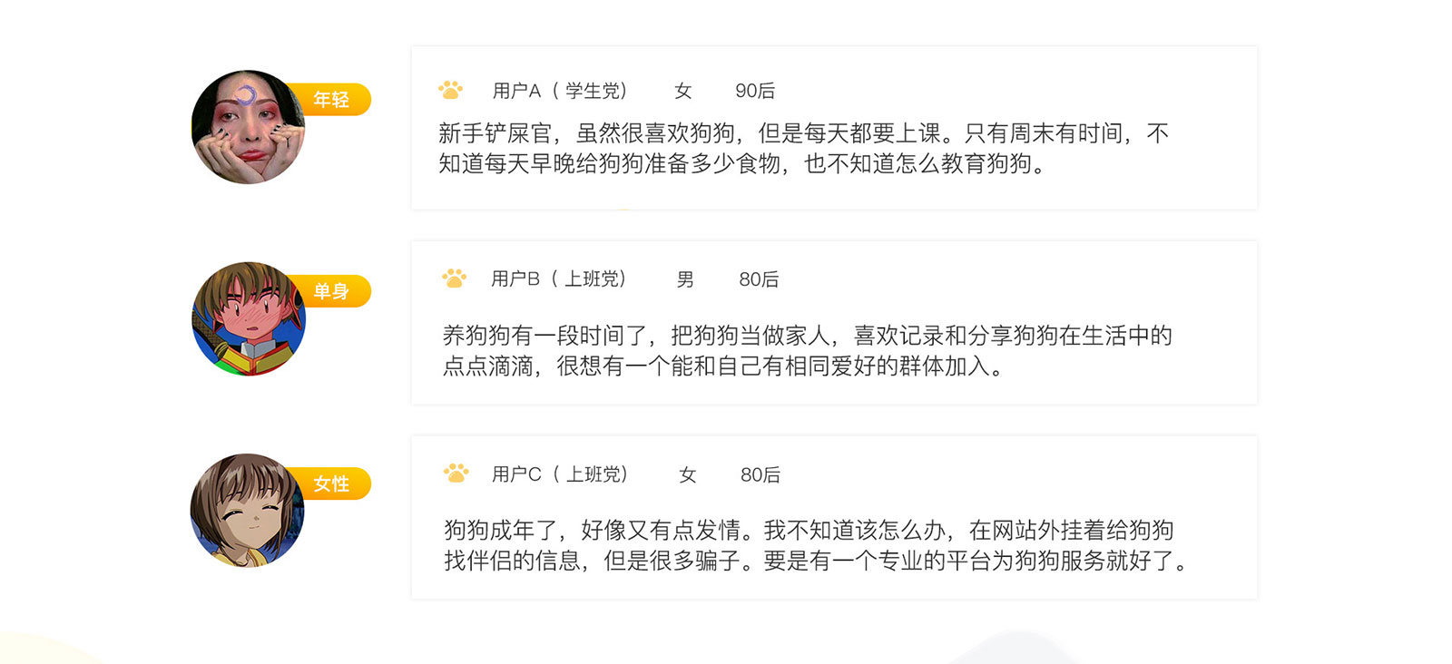Click the 年轻 orange tag

332,100
